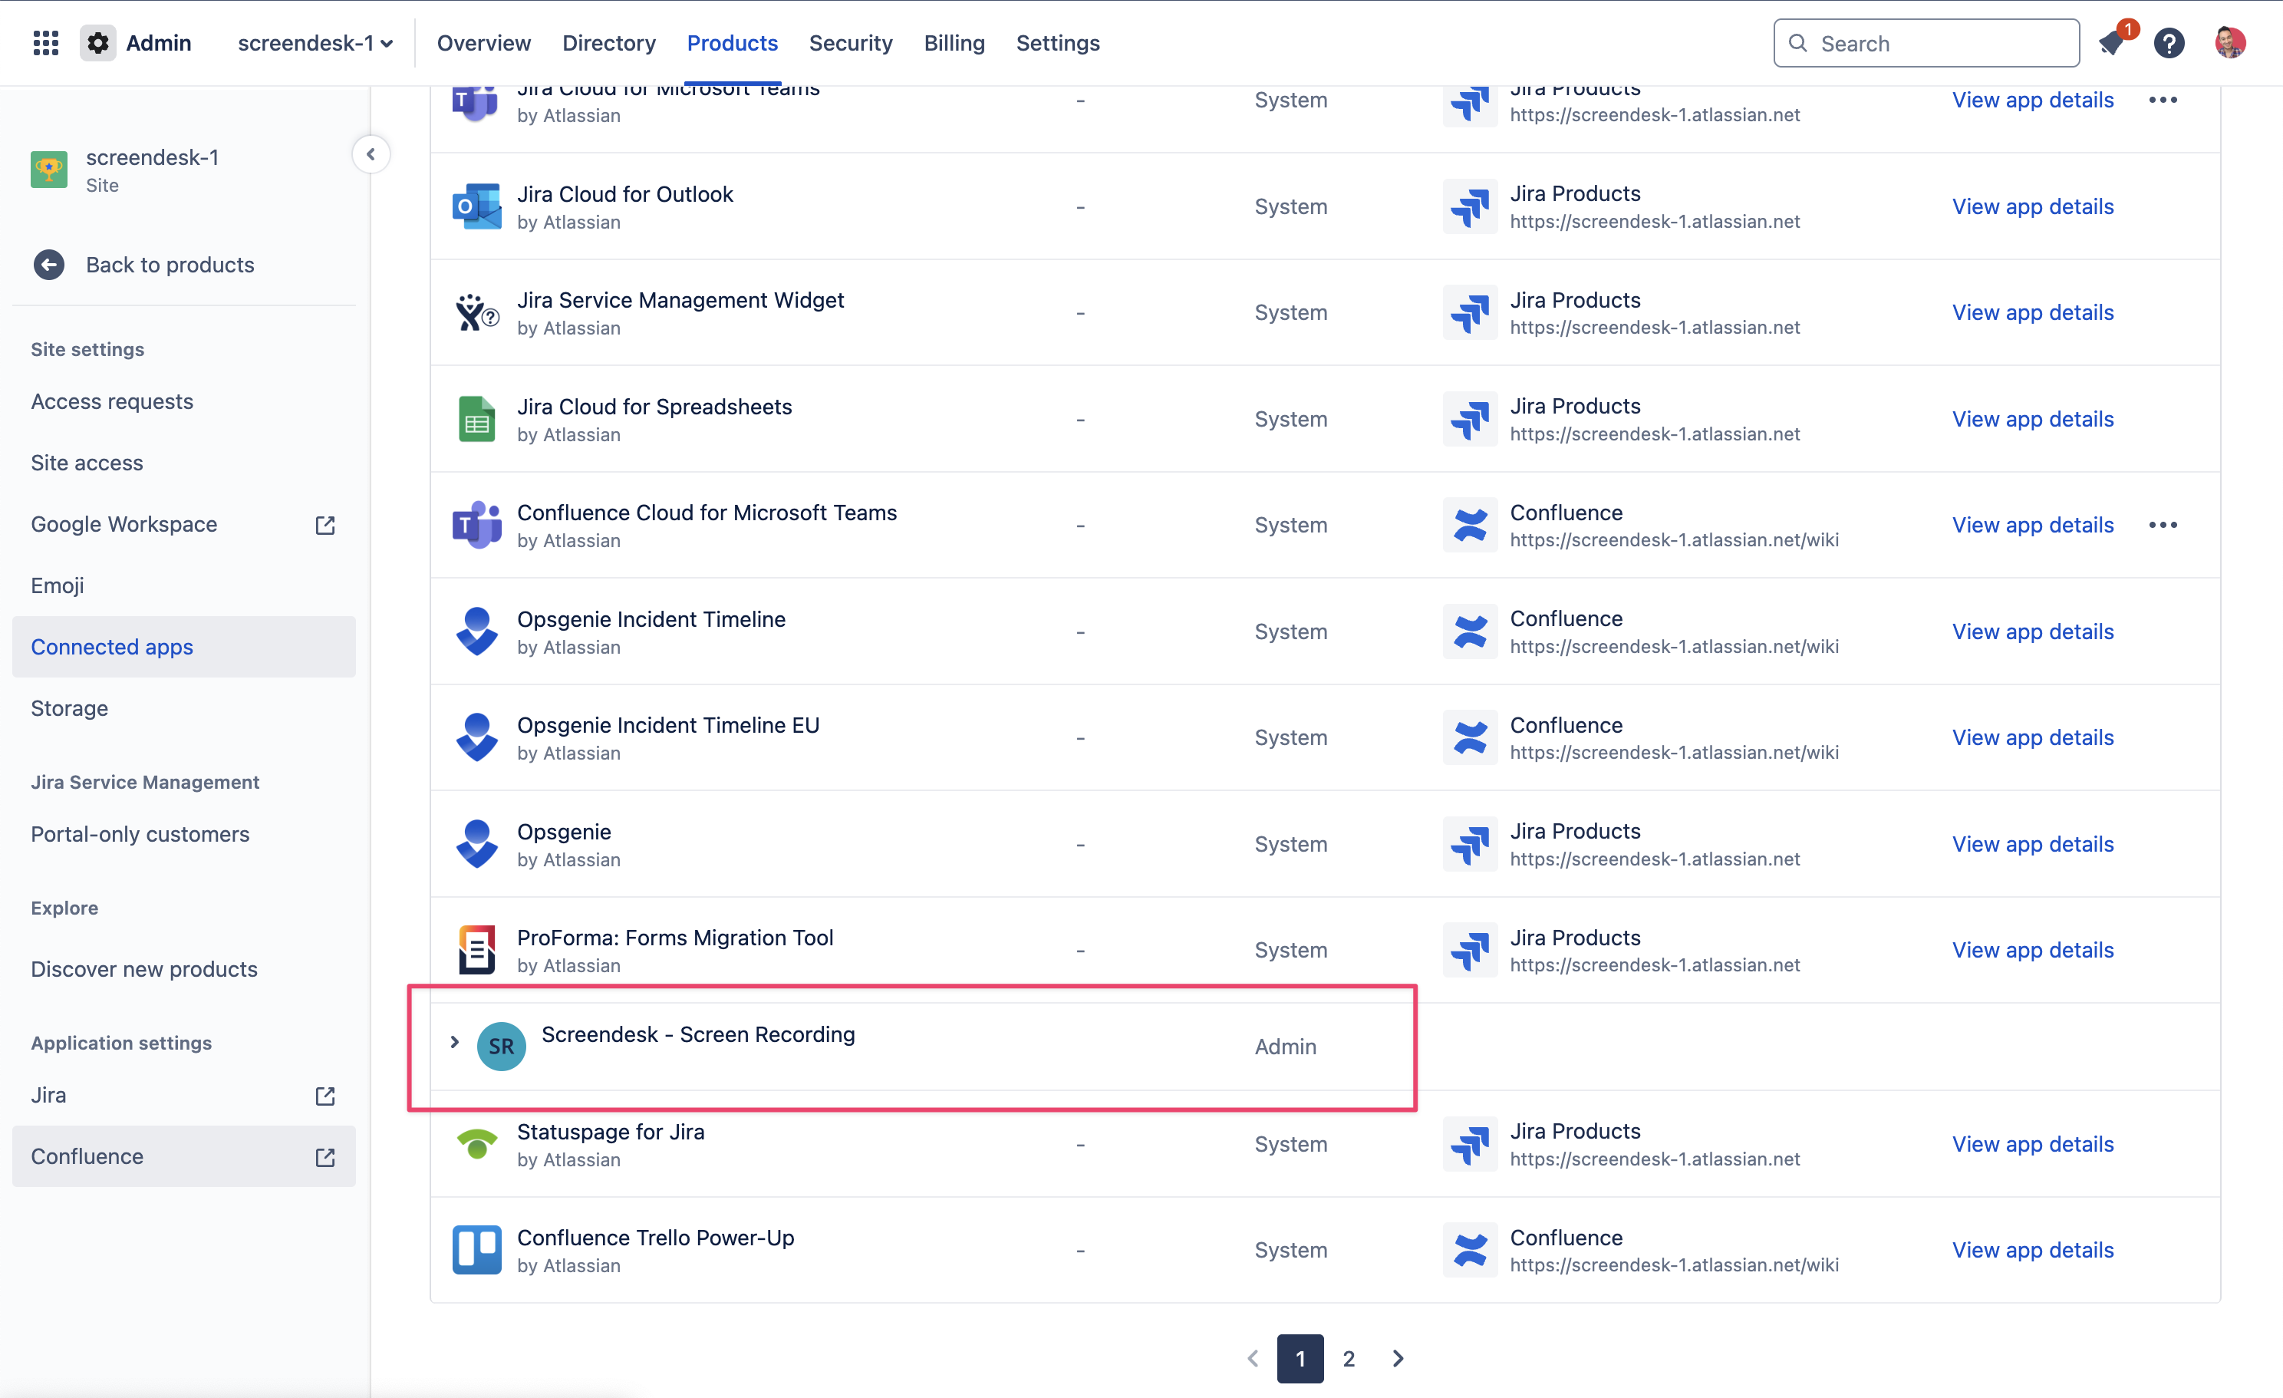The image size is (2283, 1398).
Task: Switch to the Security tab
Action: pyautogui.click(x=850, y=43)
